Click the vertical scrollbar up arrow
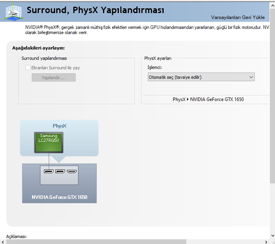Viewport: 275px width, 244px height. pyautogui.click(x=272, y=6)
